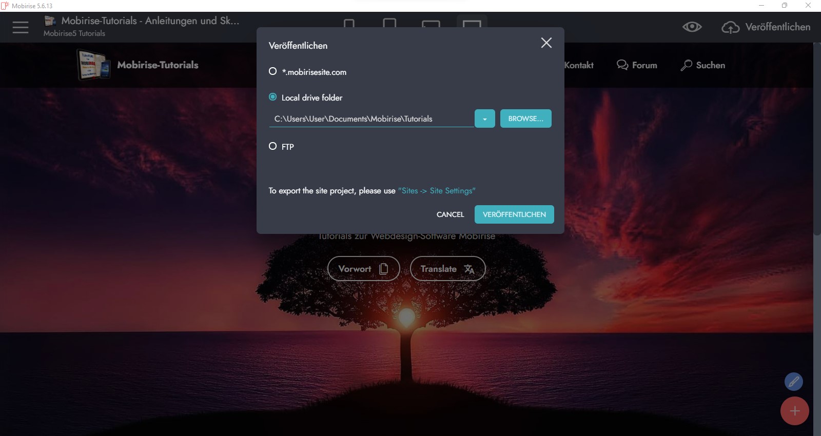Click CANCEL in the publish dialog
This screenshot has width=821, height=436.
point(450,214)
